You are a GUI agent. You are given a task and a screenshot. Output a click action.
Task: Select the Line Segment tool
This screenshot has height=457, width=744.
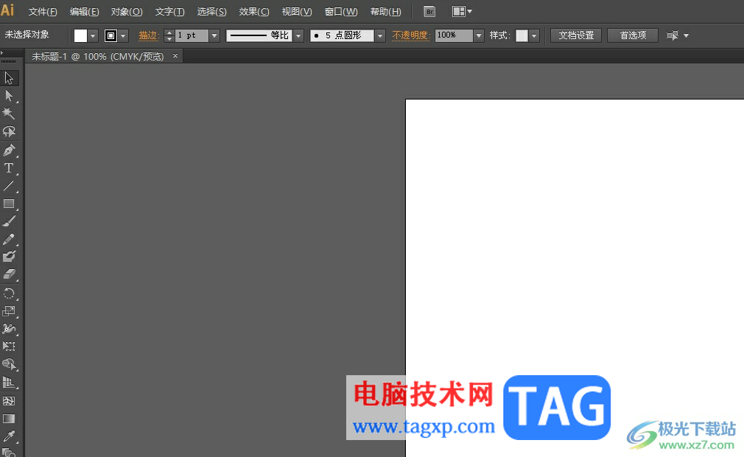click(x=9, y=186)
